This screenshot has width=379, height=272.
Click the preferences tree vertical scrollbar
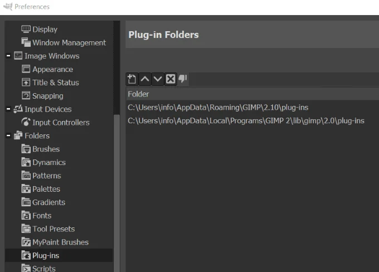click(x=116, y=193)
